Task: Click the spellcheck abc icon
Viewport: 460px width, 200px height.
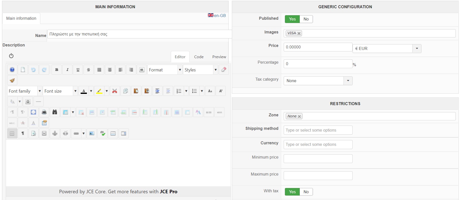Action: click(x=102, y=133)
